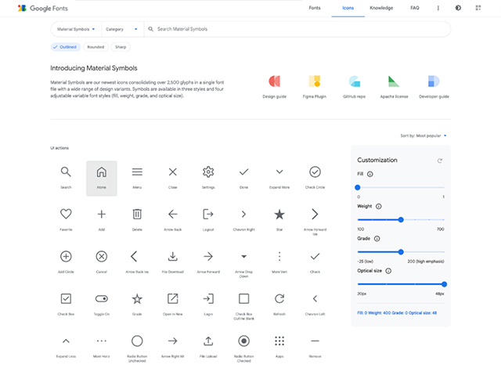Image resolution: width=501 pixels, height=368 pixels.
Task: Click the Weight slider handle
Action: (401, 220)
